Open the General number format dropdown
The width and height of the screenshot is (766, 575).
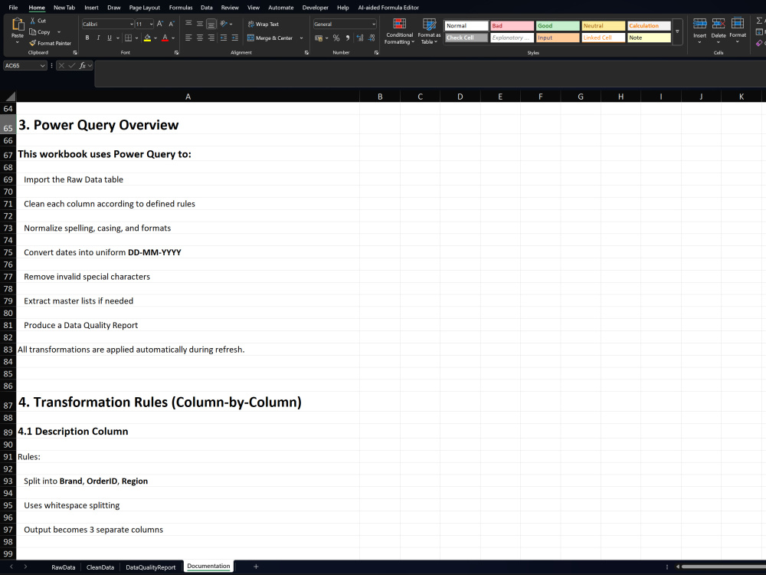(374, 24)
